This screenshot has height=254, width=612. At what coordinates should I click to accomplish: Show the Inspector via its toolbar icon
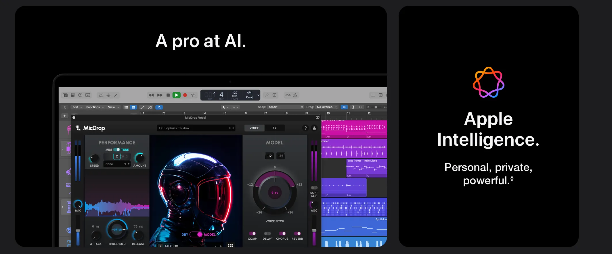73,95
